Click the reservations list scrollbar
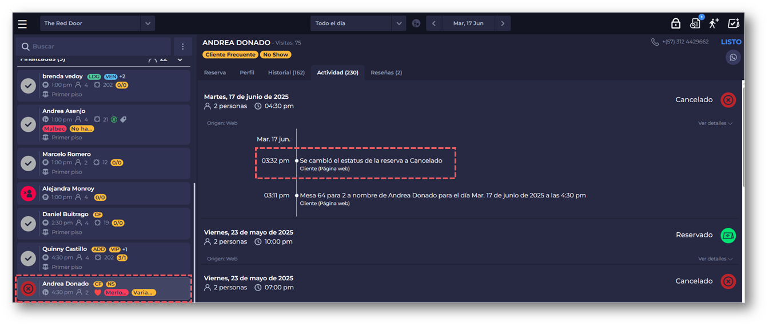 [x=194, y=242]
